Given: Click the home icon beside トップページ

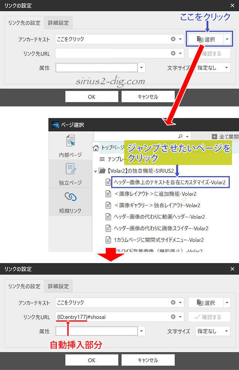Looking at the screenshot, I should click(96, 148).
